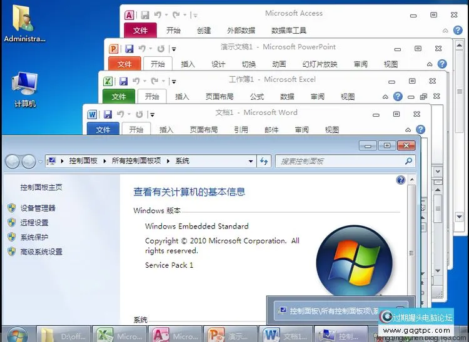The width and height of the screenshot is (469, 342).
Task: Open PowerPoint 动画 tab
Action: coord(279,64)
